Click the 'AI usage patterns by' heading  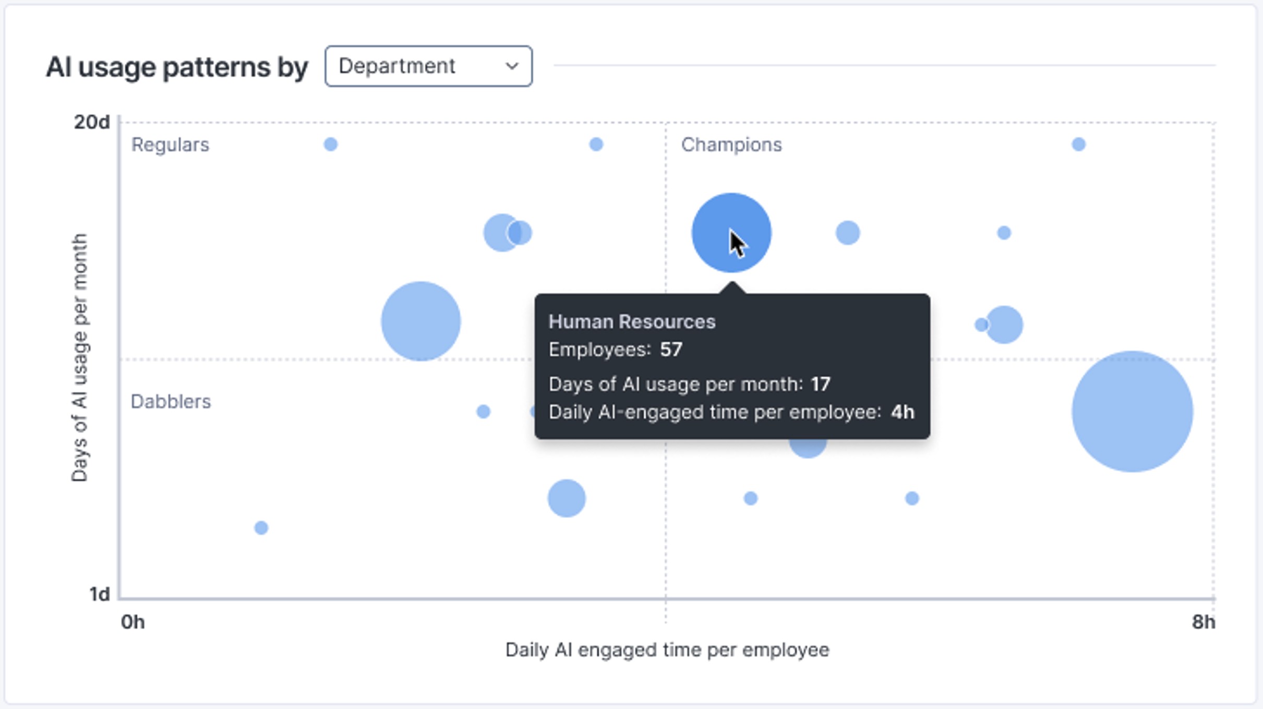point(177,67)
